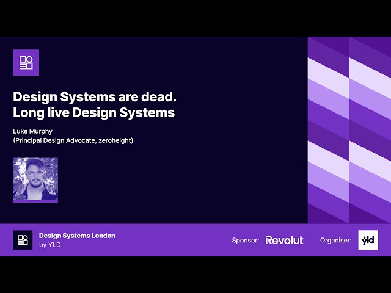Click the "Design Systems London" footer title
The image size is (391, 293).
[x=77, y=236]
